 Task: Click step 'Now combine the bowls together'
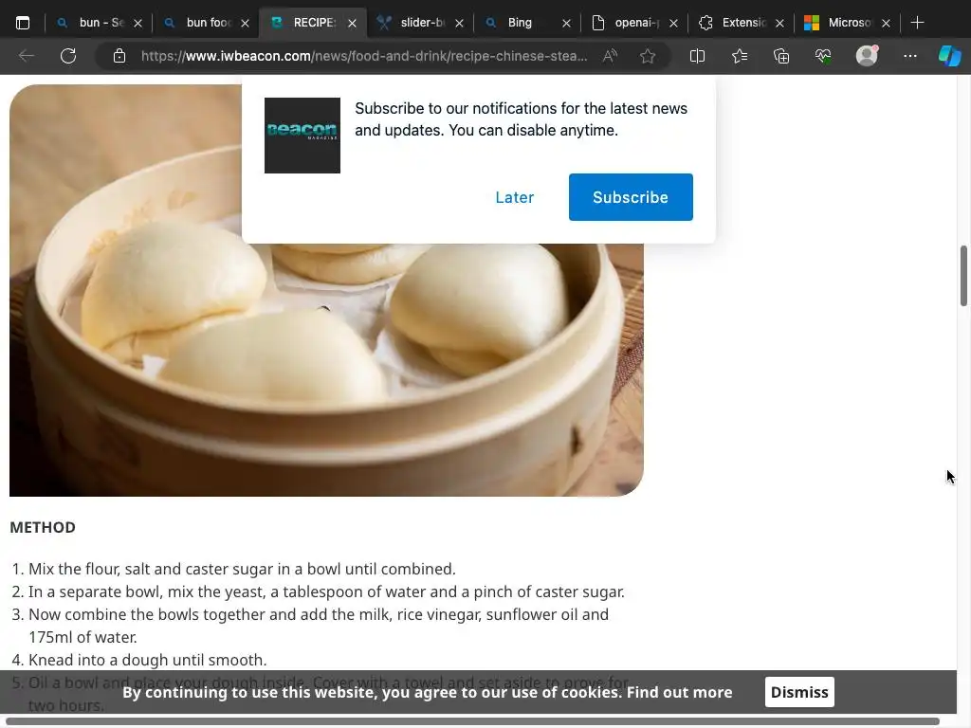[x=319, y=626]
